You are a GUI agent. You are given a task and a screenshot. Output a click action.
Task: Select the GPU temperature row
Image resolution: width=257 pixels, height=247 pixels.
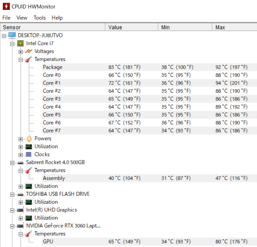point(150,242)
